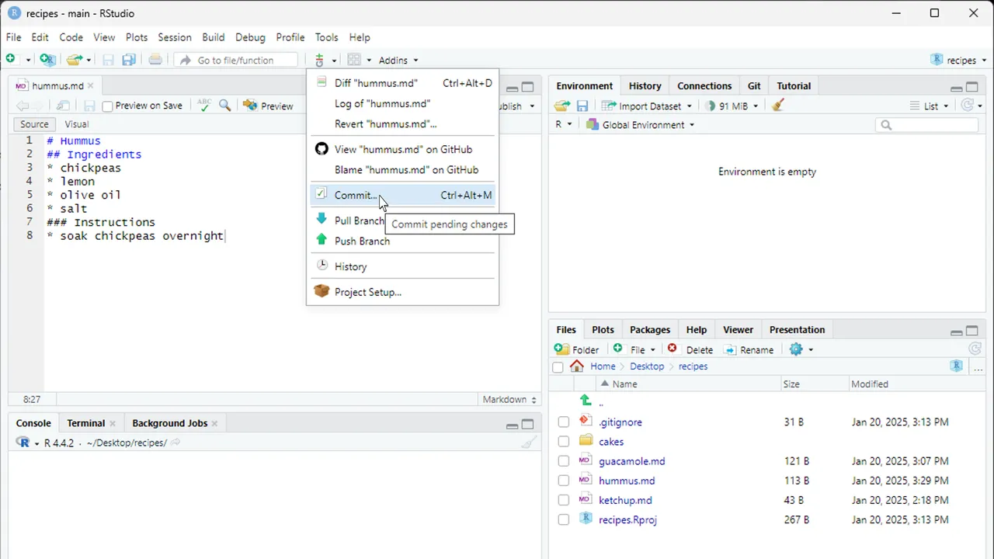Click the spell check ABC icon
994x559 pixels.
click(204, 106)
